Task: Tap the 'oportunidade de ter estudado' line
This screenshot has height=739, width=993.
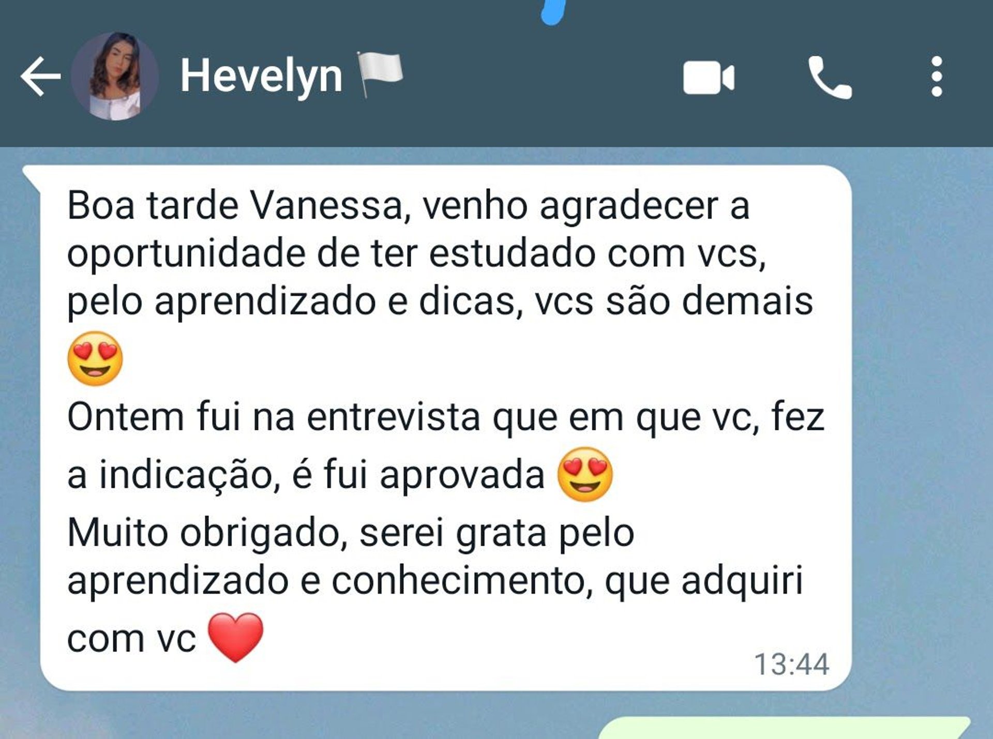Action: click(416, 253)
